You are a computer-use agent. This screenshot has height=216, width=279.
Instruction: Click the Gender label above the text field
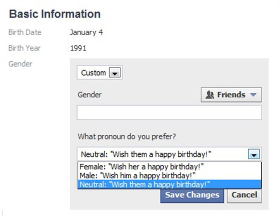(90, 95)
